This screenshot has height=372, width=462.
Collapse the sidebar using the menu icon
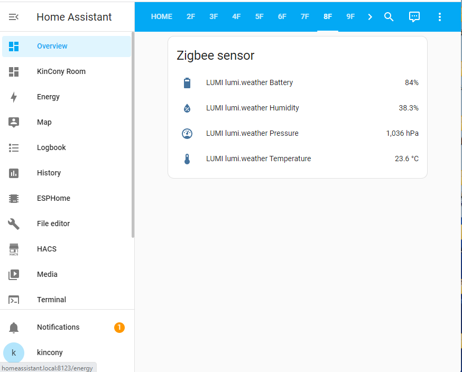point(14,17)
